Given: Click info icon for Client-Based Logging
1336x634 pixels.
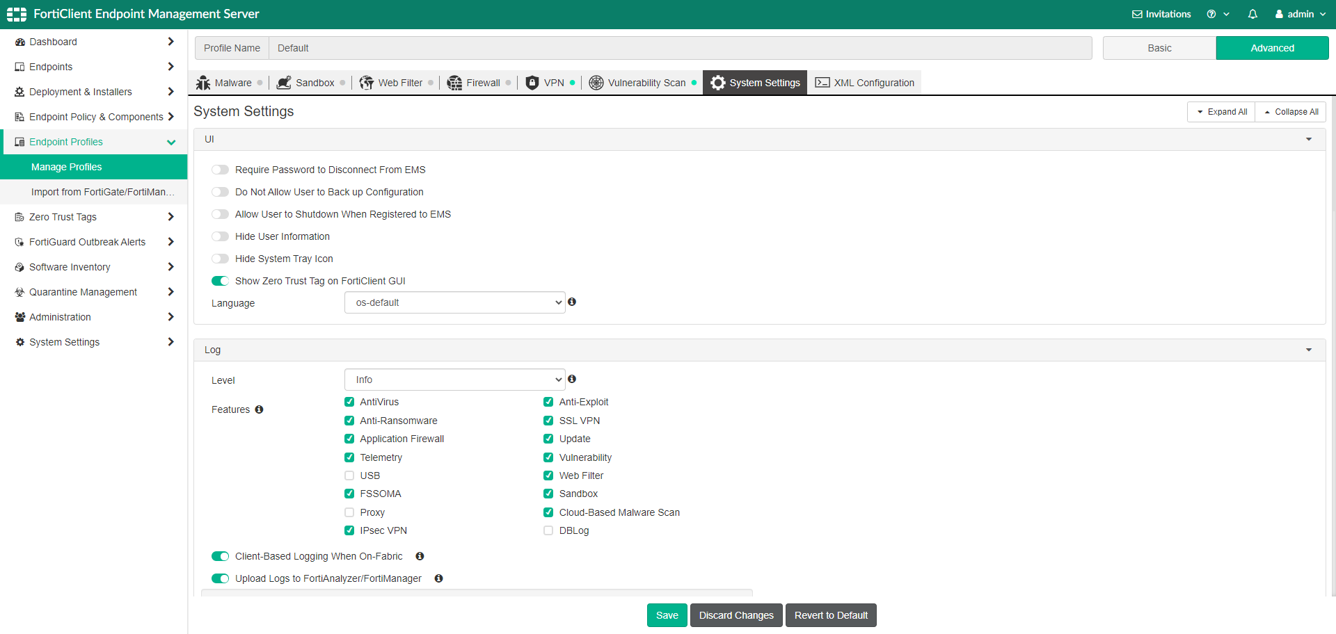Looking at the screenshot, I should [x=420, y=556].
